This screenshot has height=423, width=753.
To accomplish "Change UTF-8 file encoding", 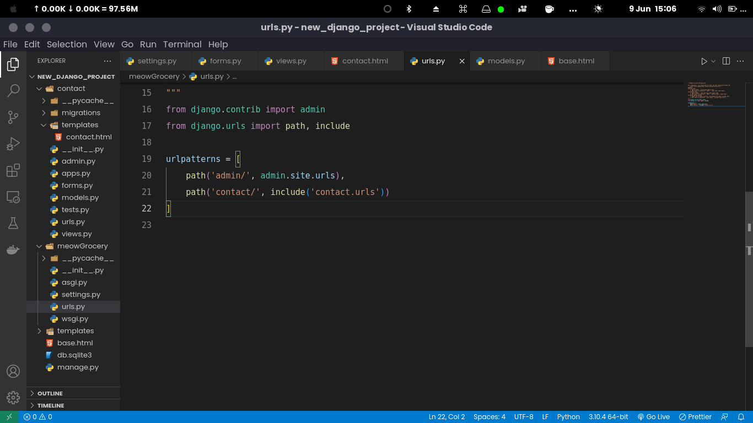I will [x=524, y=417].
